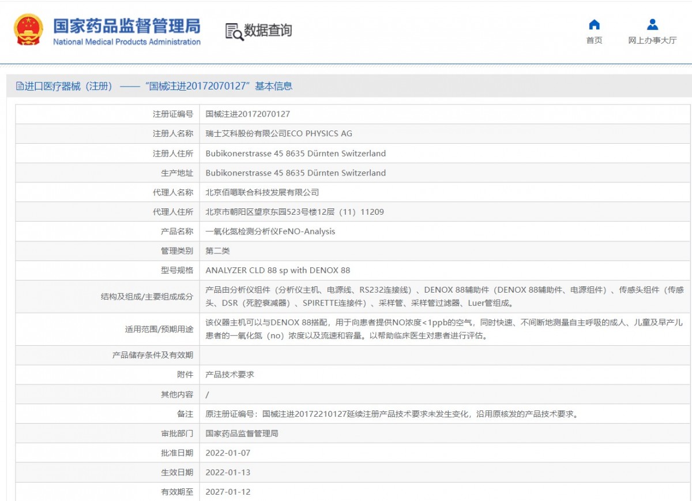The image size is (692, 501).
Task: Click agent name 北京佰嗯联合科技发展有限公司
Action: click(262, 192)
